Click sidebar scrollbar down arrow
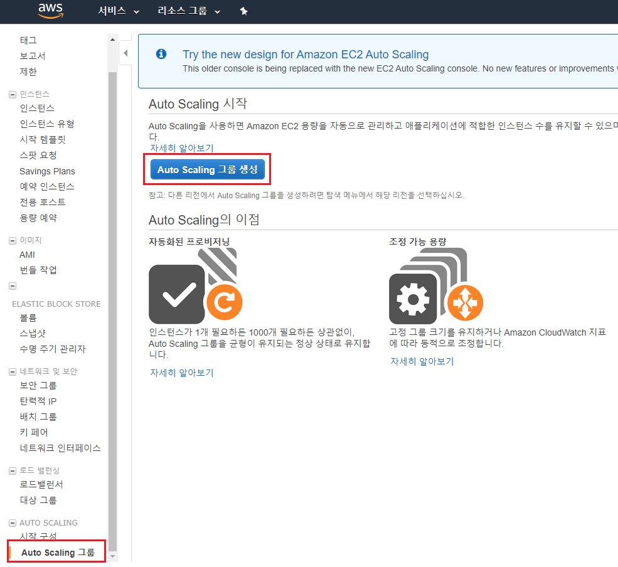This screenshot has width=618, height=567. point(113,557)
